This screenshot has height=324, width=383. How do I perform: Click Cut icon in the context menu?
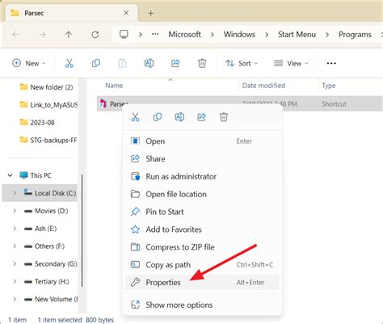[x=135, y=117]
